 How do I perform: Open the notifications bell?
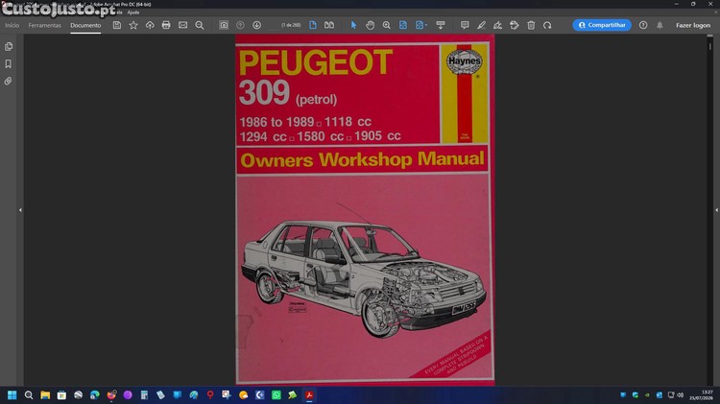click(660, 25)
